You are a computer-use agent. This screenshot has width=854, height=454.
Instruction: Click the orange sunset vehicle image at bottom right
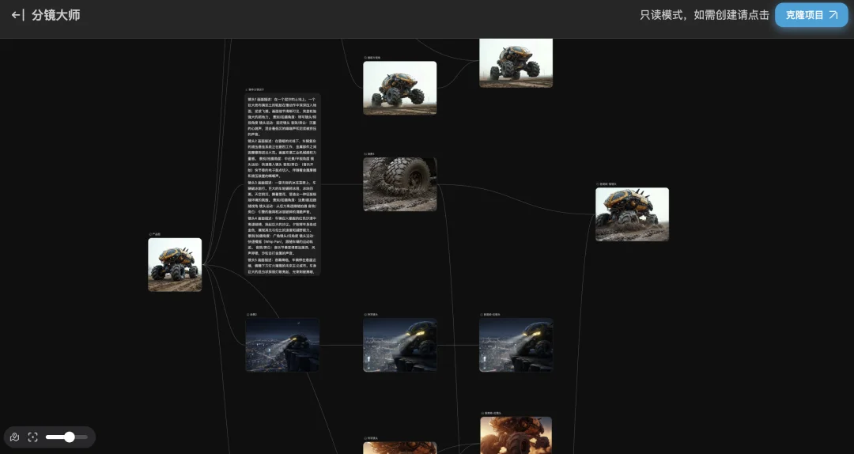pyautogui.click(x=516, y=435)
